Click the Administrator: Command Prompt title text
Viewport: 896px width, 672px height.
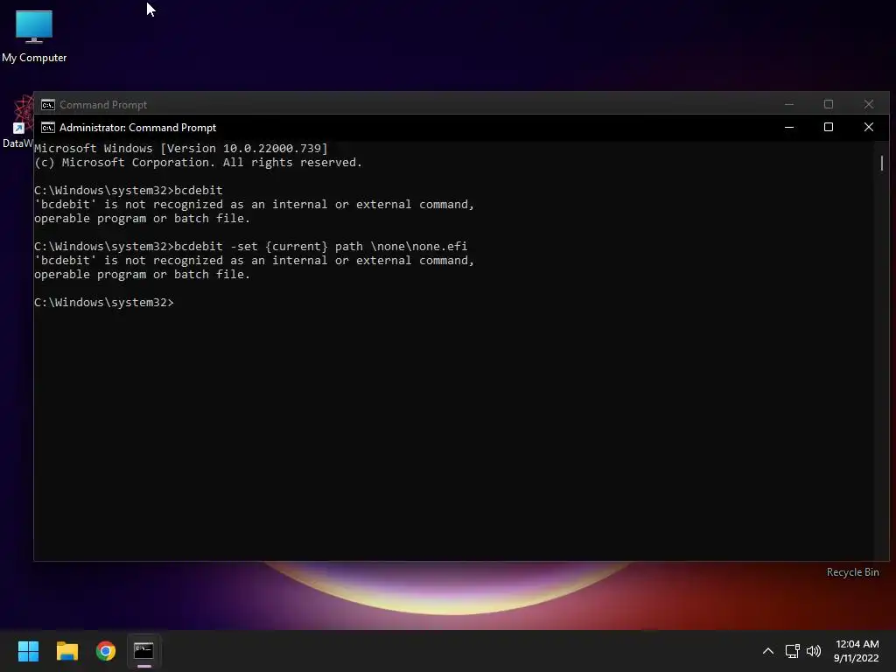pyautogui.click(x=137, y=128)
